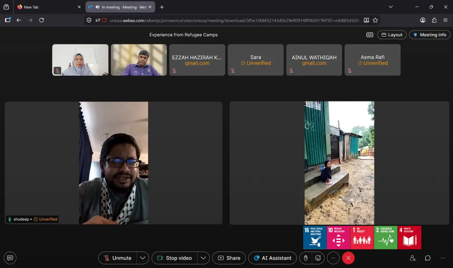453x268 pixels.
Task: Click the browser forward arrow
Action: click(x=30, y=20)
